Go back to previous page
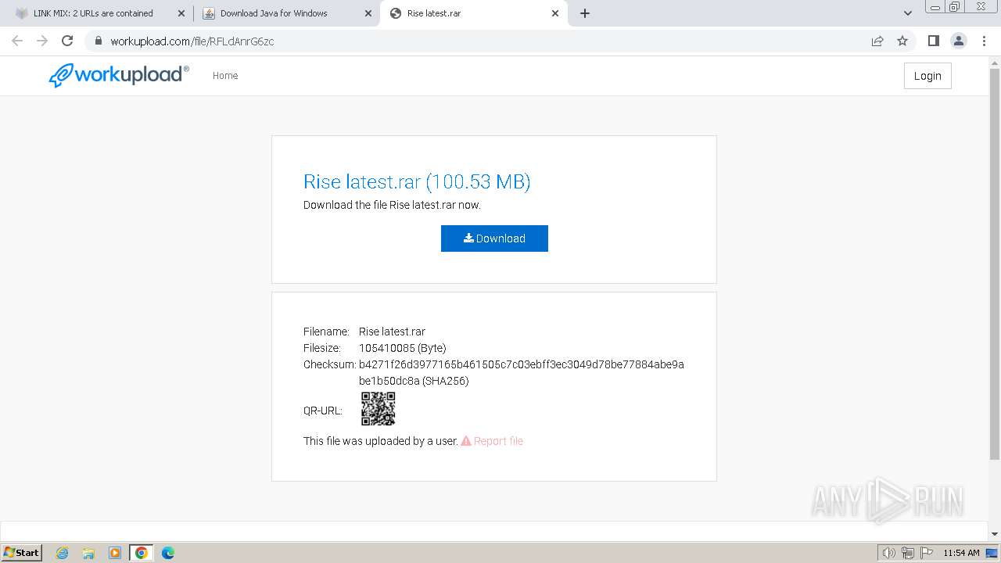The height and width of the screenshot is (563, 1001). click(17, 41)
